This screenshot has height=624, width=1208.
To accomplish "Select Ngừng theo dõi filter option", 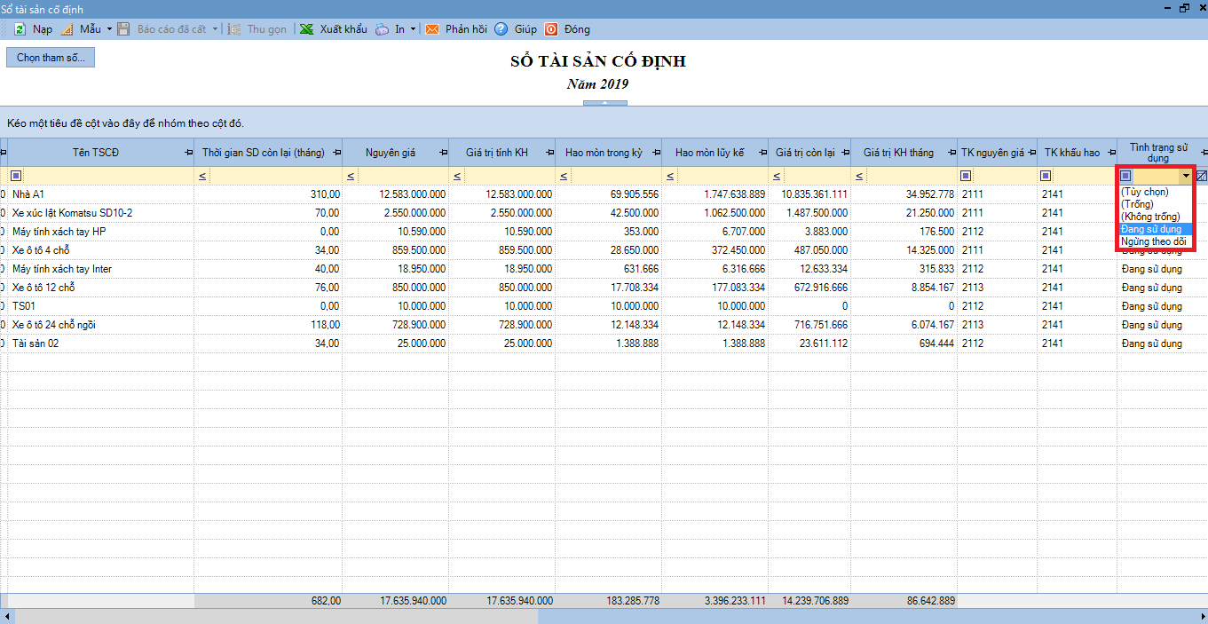I will click(x=1156, y=241).
